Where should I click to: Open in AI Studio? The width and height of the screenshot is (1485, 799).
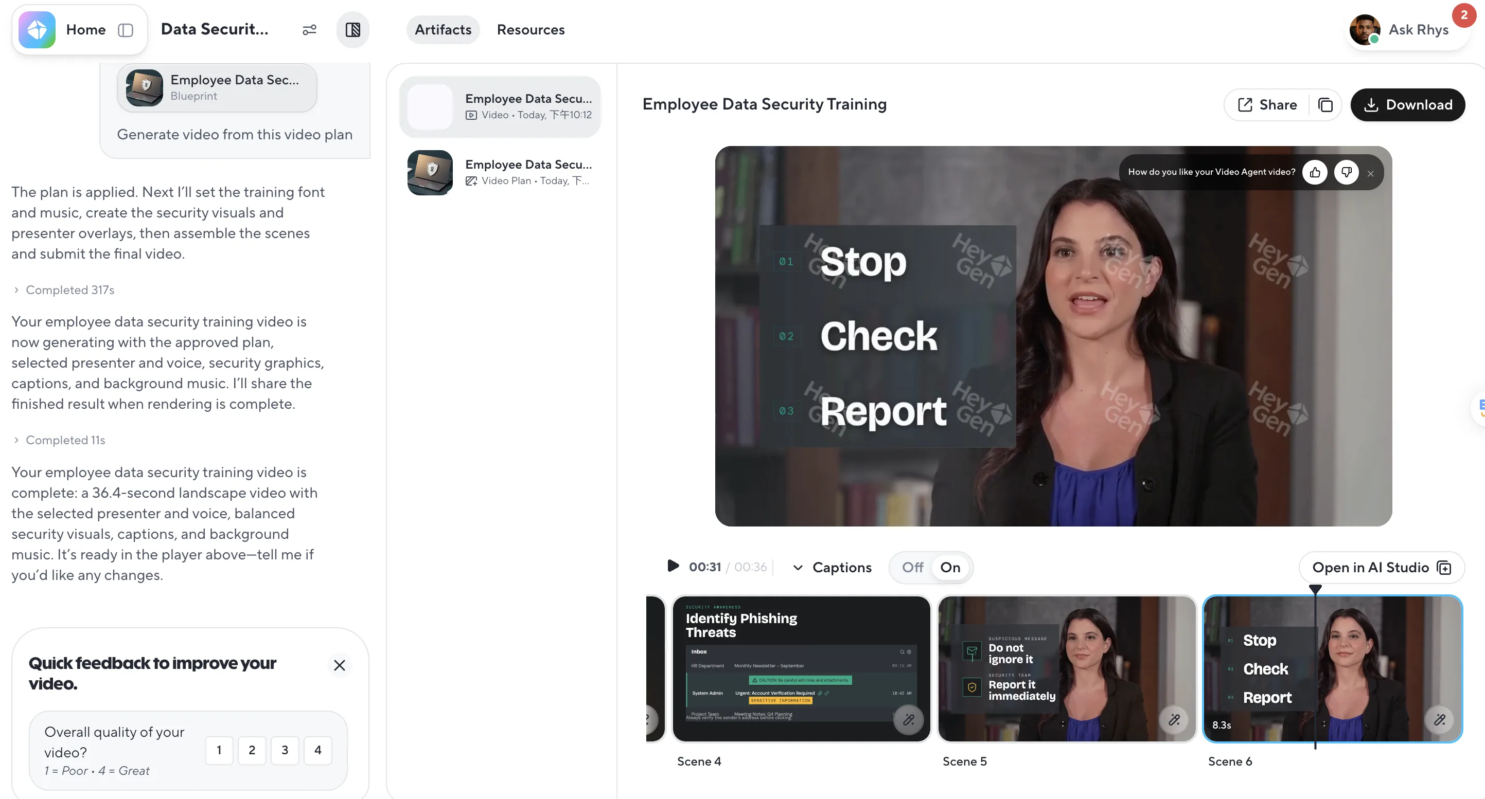[x=1382, y=568]
